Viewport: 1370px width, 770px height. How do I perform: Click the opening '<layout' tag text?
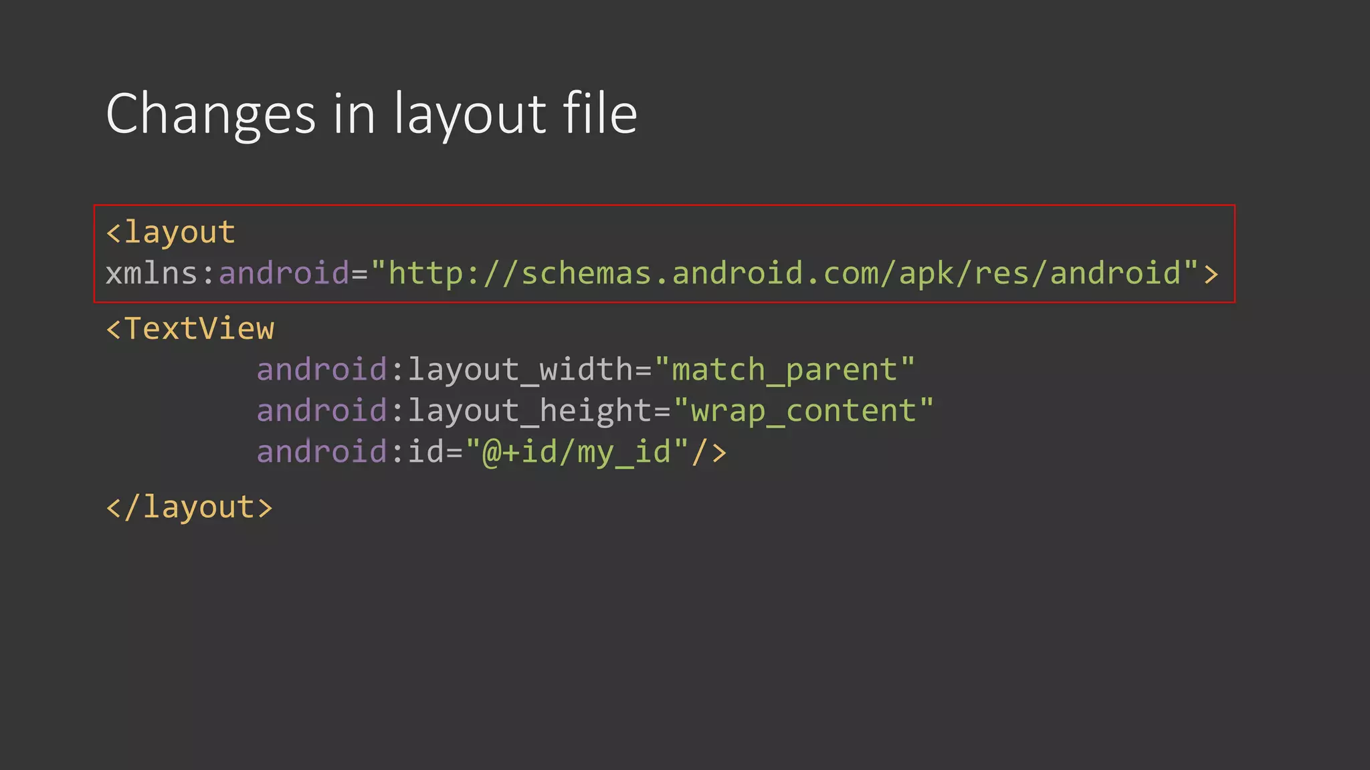(x=171, y=232)
